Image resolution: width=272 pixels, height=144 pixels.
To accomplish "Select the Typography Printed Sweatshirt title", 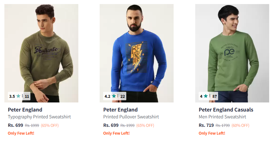I will [39, 117].
